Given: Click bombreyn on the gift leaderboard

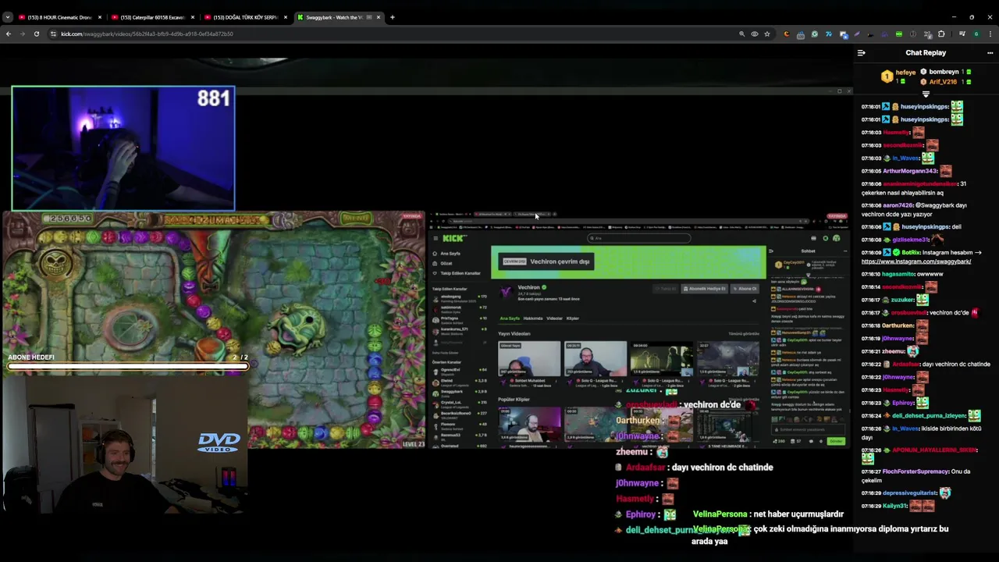Looking at the screenshot, I should (x=944, y=72).
